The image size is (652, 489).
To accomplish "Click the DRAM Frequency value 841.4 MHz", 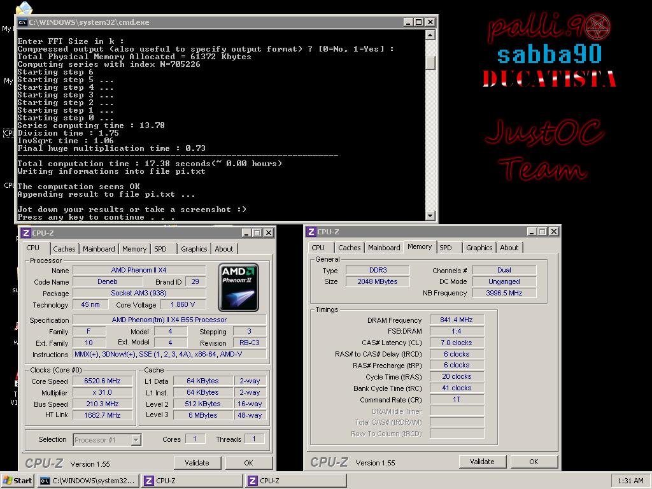I will click(457, 320).
